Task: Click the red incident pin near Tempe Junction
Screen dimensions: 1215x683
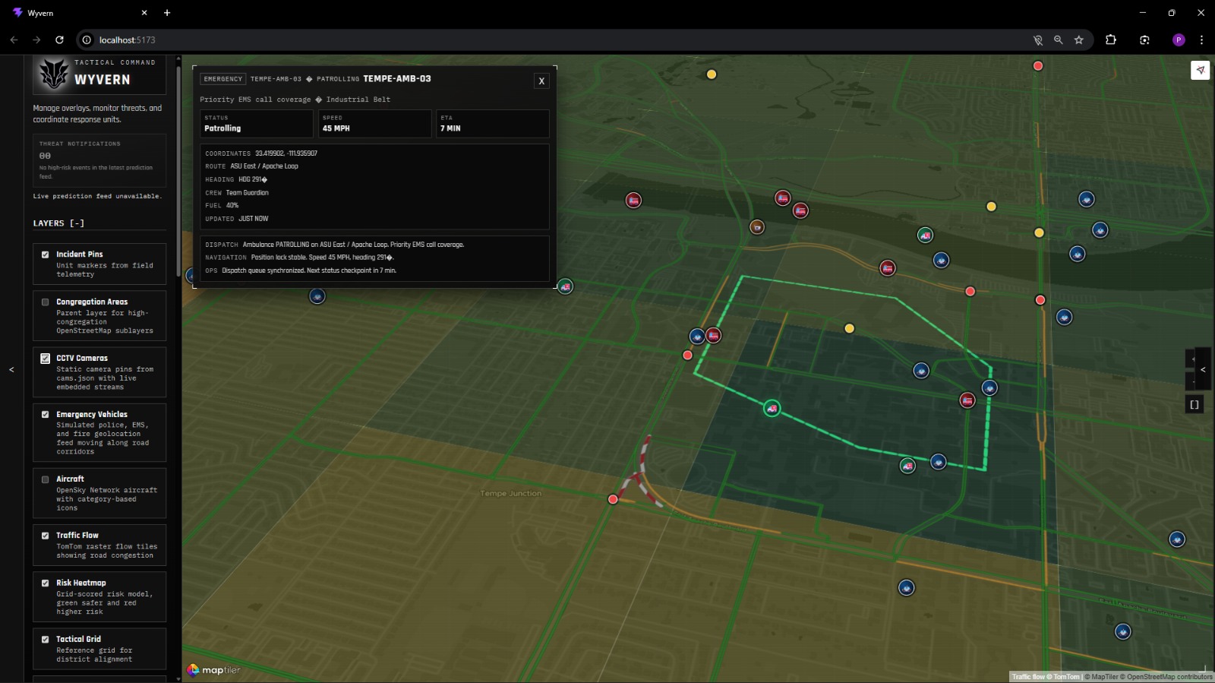Action: [613, 499]
